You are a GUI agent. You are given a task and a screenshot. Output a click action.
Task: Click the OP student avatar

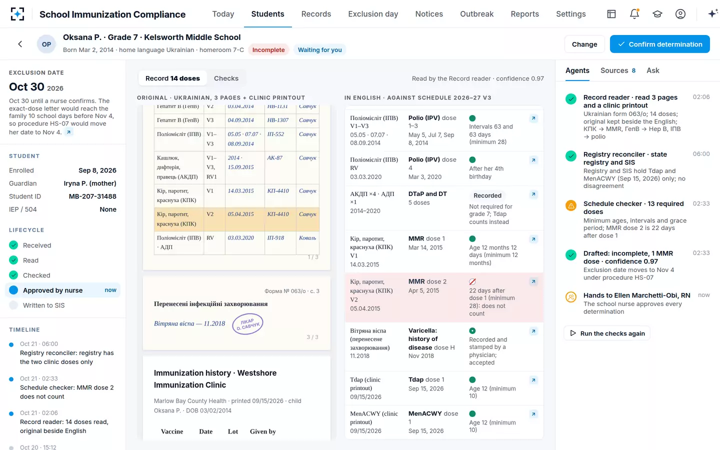coord(46,44)
